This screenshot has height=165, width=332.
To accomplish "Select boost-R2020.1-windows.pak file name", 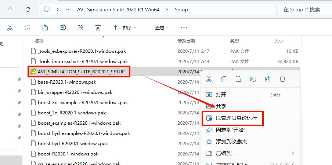I will [x=68, y=154].
